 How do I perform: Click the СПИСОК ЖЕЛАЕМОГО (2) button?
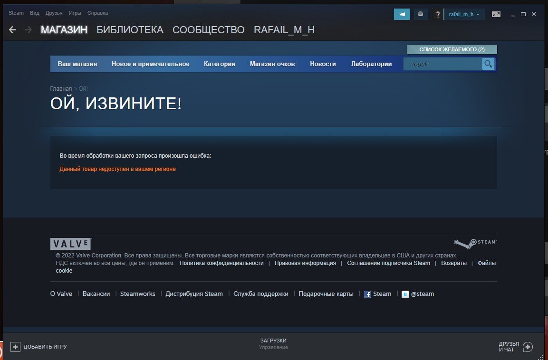452,49
